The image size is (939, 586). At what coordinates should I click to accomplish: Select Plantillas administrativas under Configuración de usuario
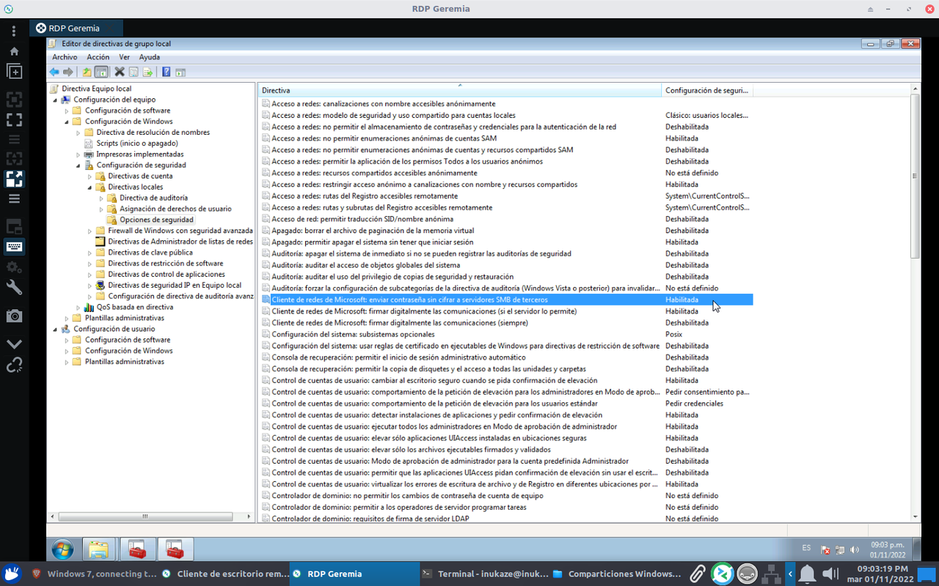point(125,362)
